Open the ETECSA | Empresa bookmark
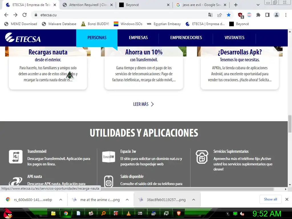The width and height of the screenshot is (292, 219). pos(205,24)
